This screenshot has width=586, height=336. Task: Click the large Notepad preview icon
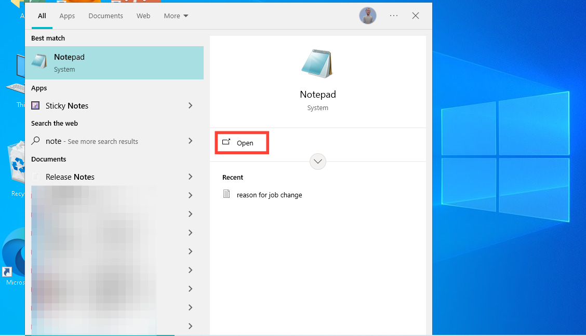[317, 63]
